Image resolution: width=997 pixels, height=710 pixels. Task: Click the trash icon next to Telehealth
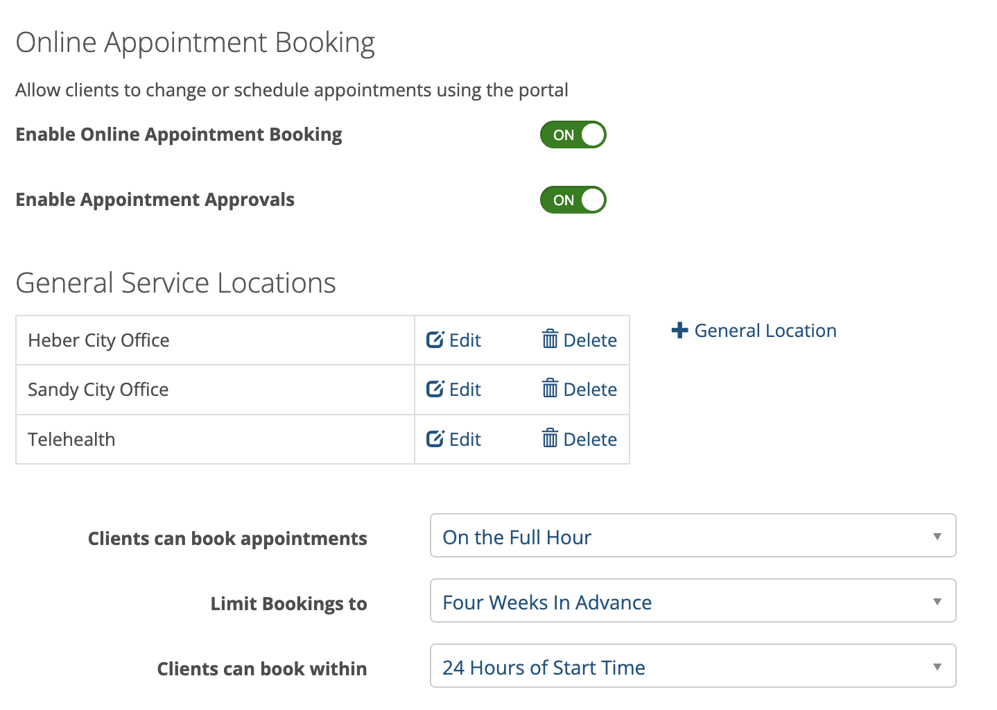coord(550,439)
